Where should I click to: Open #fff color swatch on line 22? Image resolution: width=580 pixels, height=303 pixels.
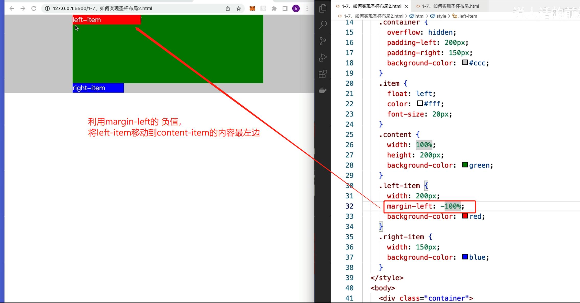[420, 103]
